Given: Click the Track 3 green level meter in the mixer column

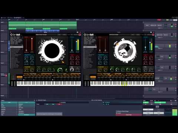Looking at the screenshot, I should [x=170, y=46].
